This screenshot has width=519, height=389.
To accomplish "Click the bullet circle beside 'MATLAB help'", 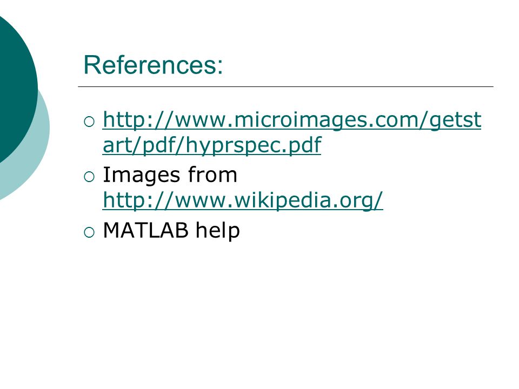I will (x=89, y=232).
